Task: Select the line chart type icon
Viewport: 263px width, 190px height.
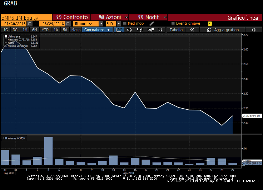Action: click(119, 30)
